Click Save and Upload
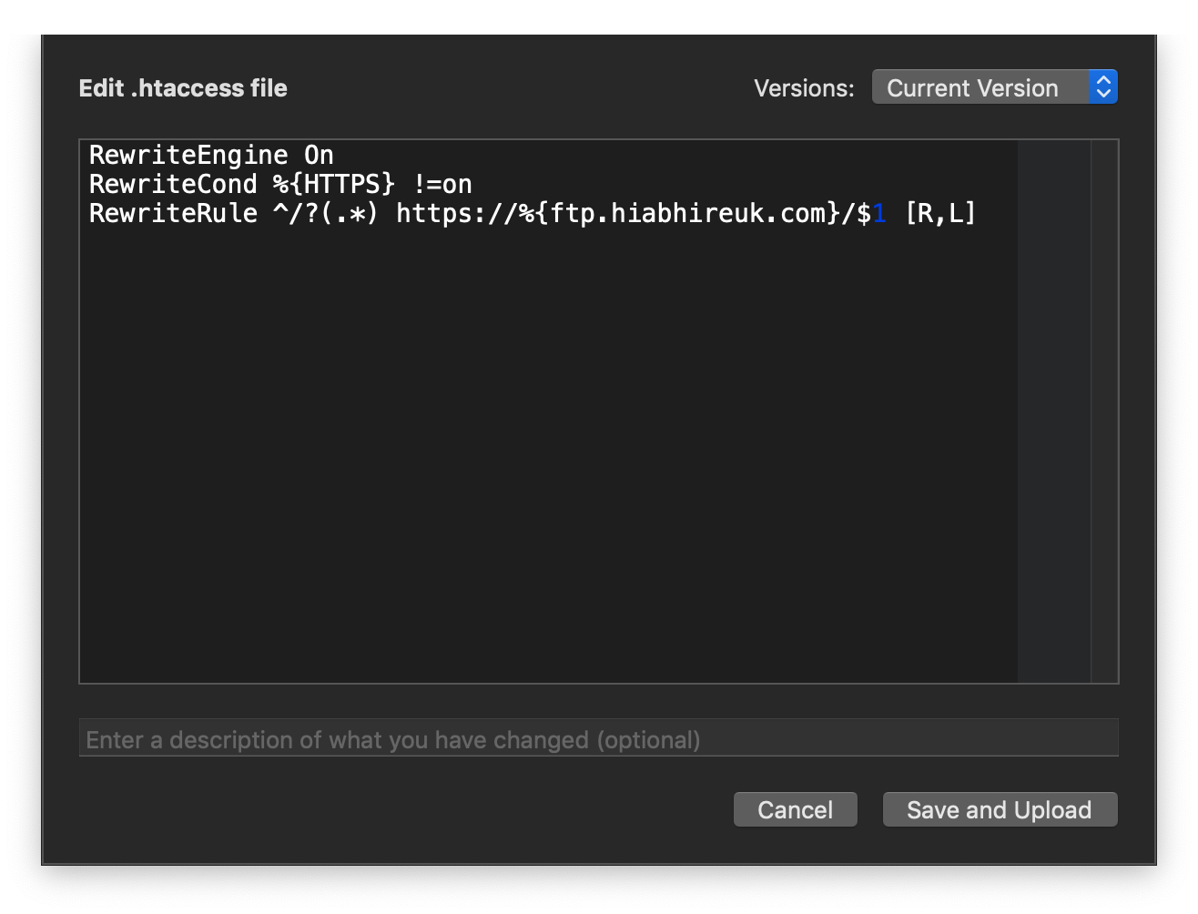Viewport: 1198px width, 914px height. (1000, 809)
